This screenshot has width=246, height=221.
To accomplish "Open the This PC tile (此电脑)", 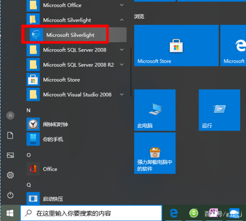I will (x=155, y=110).
